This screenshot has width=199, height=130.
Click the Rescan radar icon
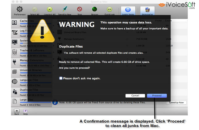[94, 9]
